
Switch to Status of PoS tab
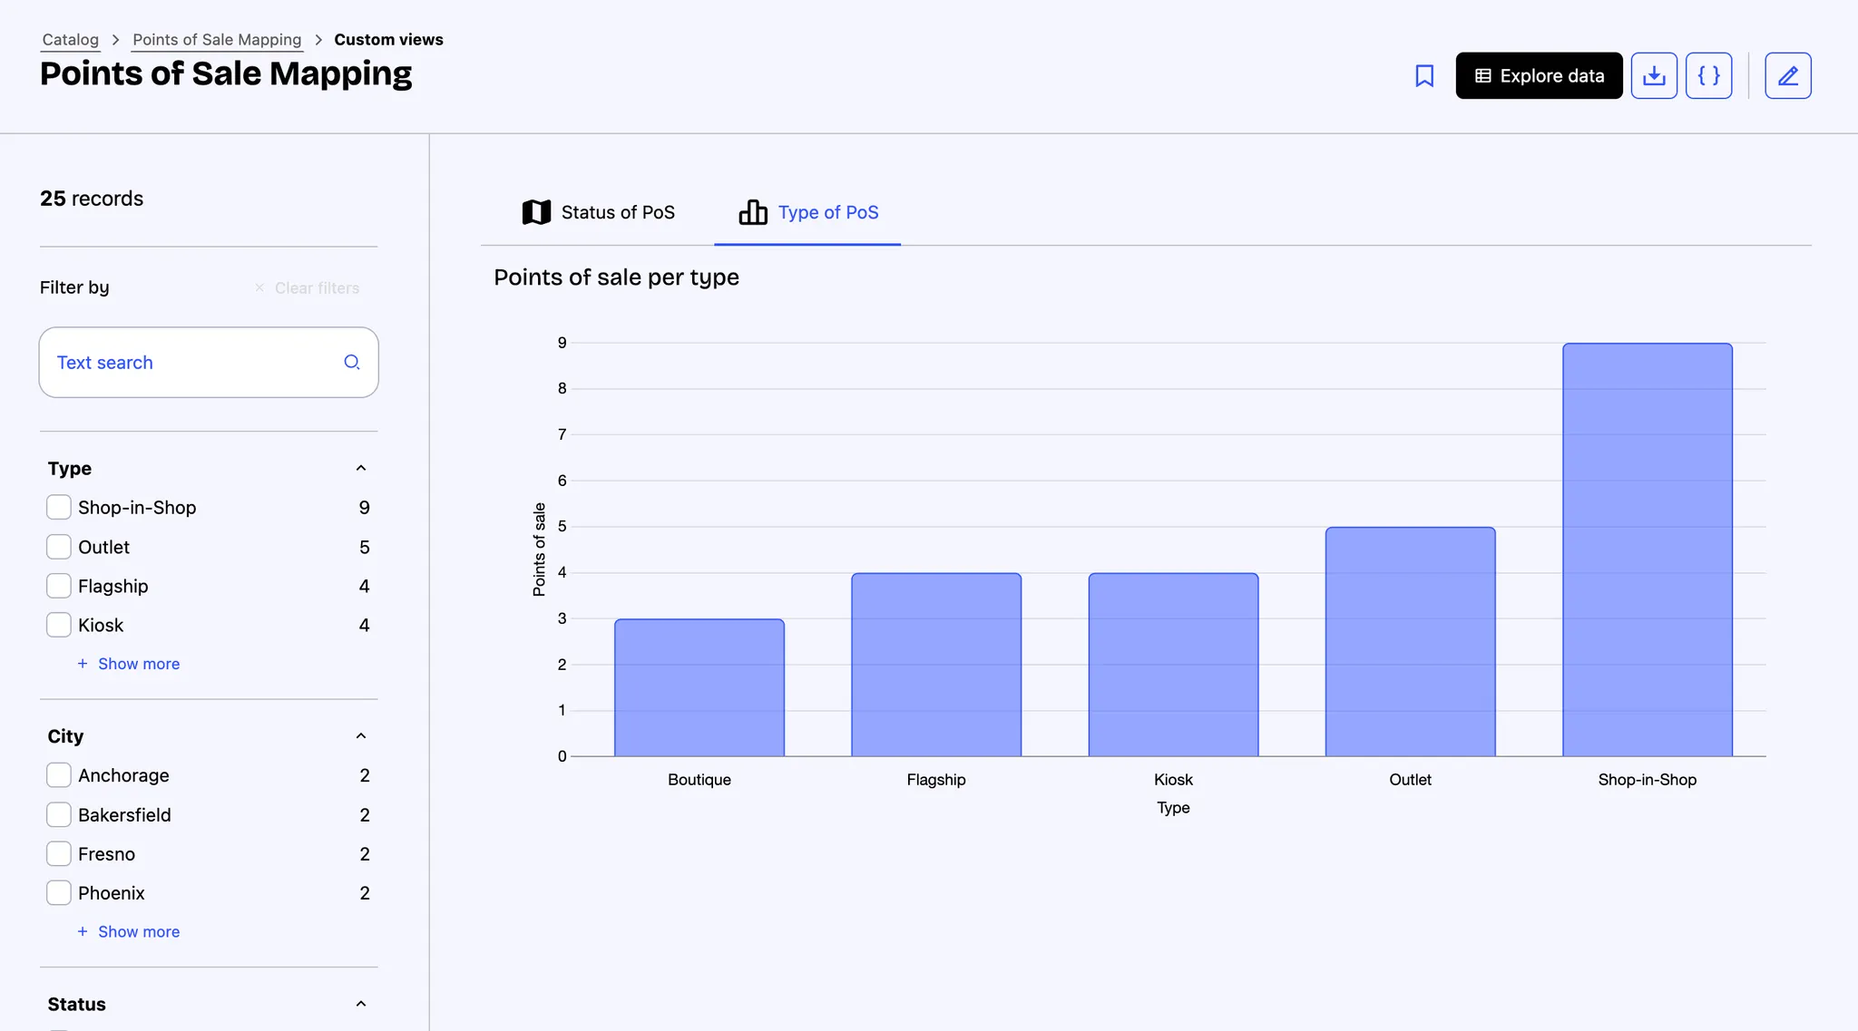[599, 212]
